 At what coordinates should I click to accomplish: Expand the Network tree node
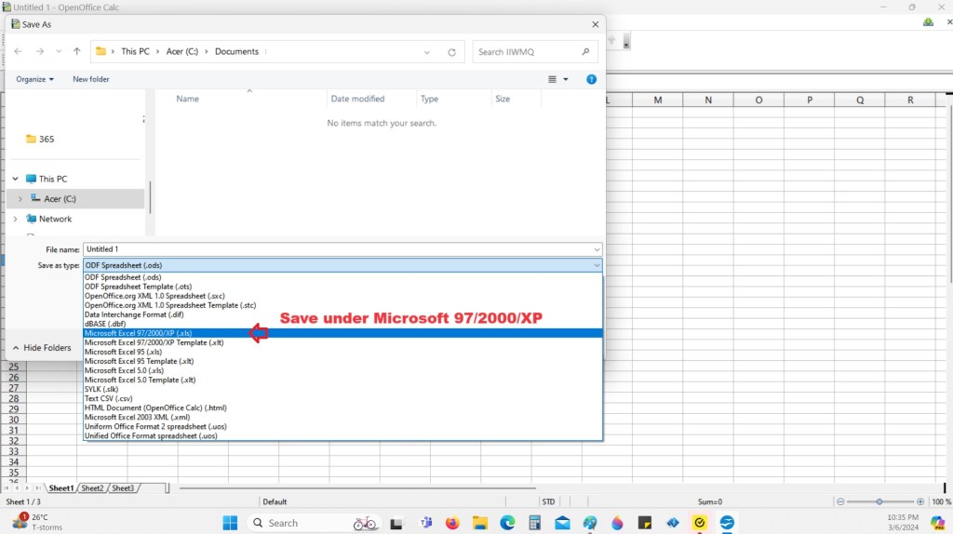click(16, 219)
